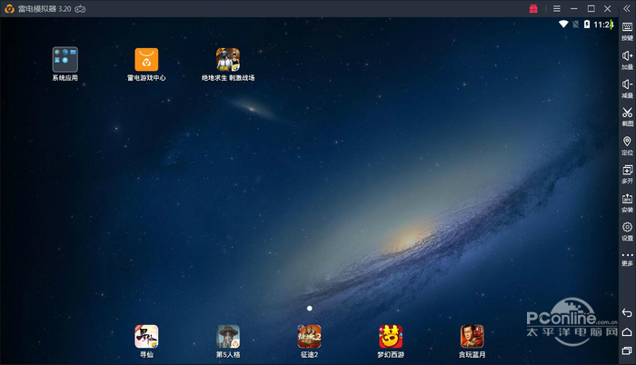
Task: Launch 梦幻西游 game
Action: [x=391, y=336]
